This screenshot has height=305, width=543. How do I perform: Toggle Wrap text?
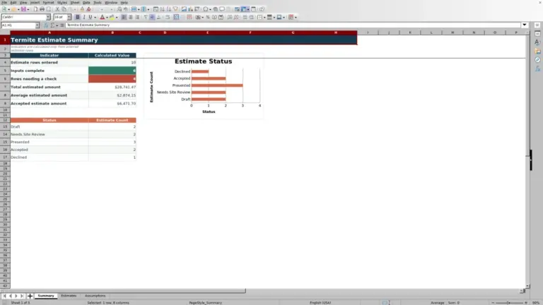(168, 17)
